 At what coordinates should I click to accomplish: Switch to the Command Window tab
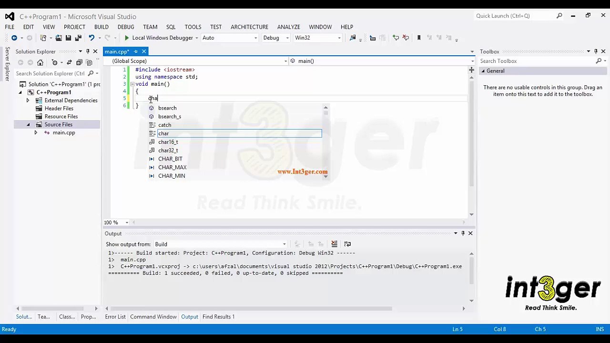click(x=153, y=317)
